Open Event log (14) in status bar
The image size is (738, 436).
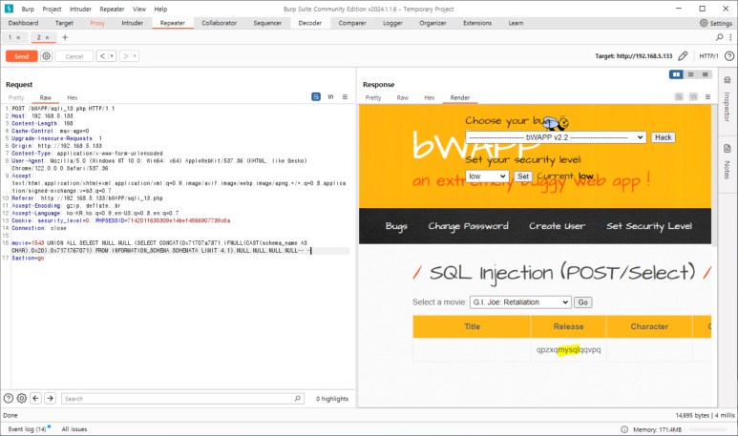(x=28, y=429)
